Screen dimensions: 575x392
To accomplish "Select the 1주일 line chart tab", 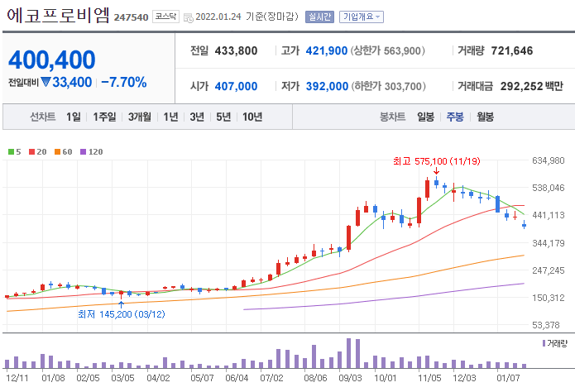I will (x=104, y=117).
